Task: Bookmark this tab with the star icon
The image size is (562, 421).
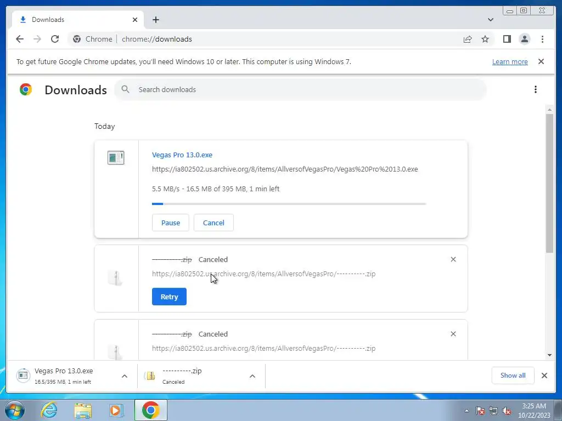Action: tap(485, 39)
